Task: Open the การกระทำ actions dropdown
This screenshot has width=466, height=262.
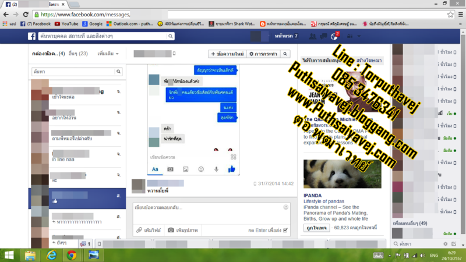Action: 263,54
